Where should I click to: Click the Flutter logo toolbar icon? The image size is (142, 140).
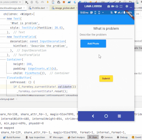pos(75,2)
